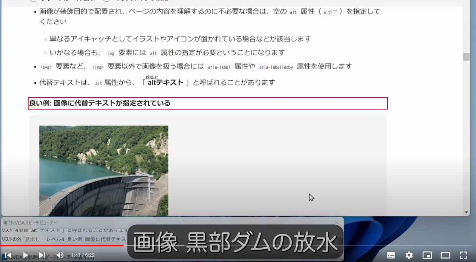Mute the video volume

click(x=60, y=255)
